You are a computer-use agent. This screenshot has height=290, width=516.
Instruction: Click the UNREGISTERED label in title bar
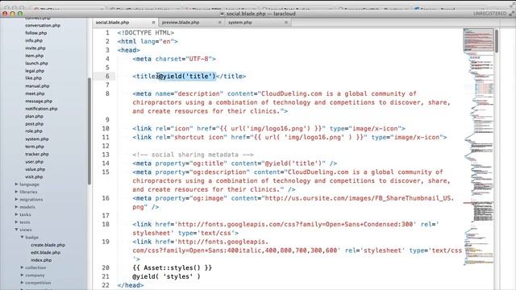(489, 14)
